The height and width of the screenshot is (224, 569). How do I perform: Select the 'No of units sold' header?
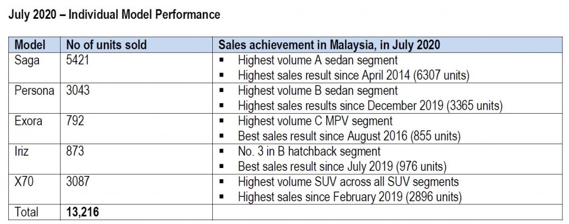(x=106, y=44)
